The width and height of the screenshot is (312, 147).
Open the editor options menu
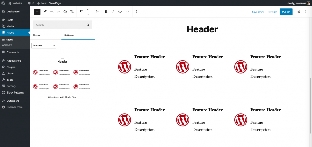[x=306, y=12]
